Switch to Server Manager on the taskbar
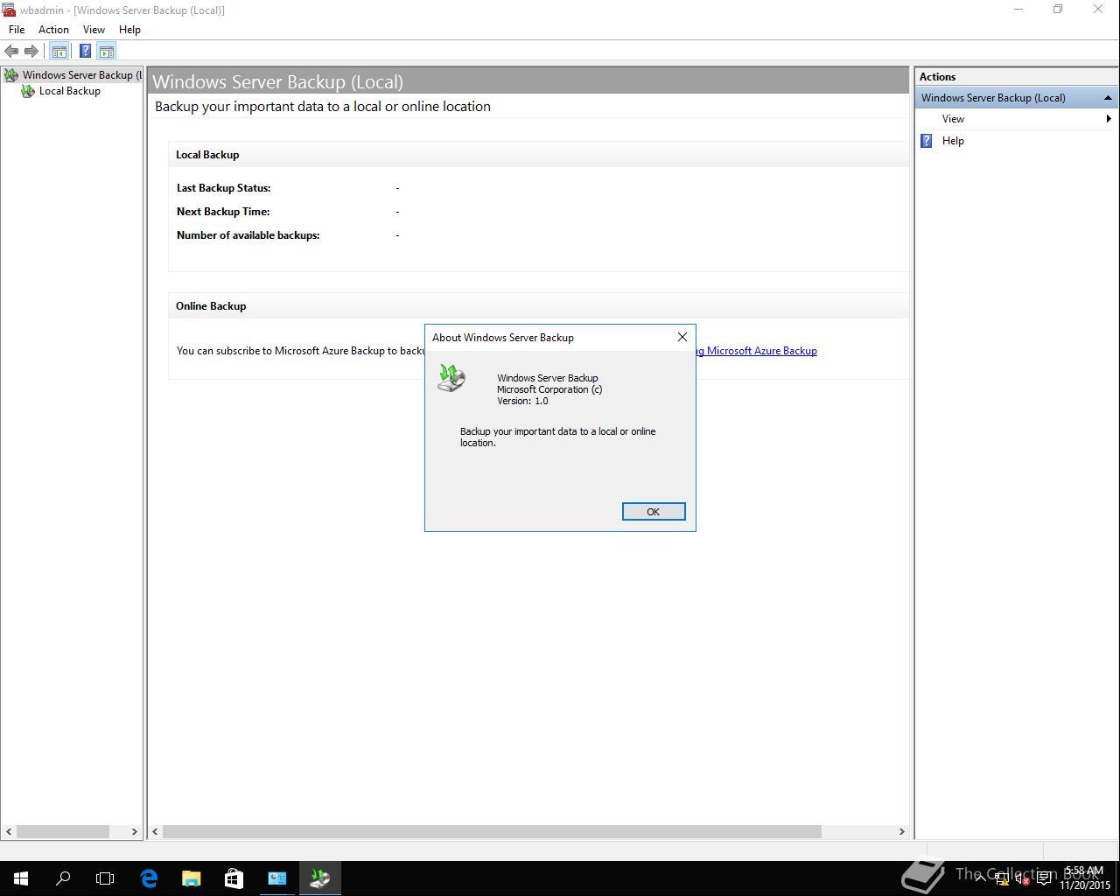The width and height of the screenshot is (1120, 896). click(276, 878)
